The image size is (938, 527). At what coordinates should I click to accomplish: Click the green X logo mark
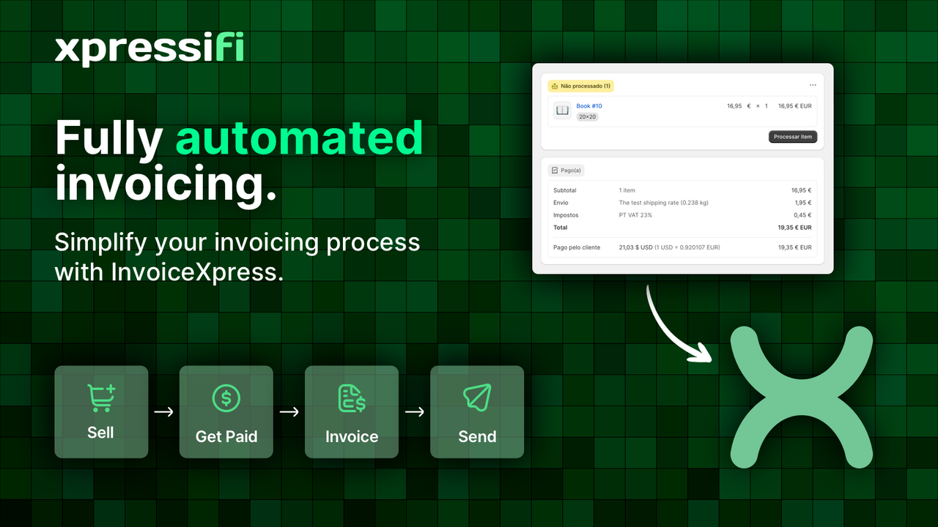(802, 397)
